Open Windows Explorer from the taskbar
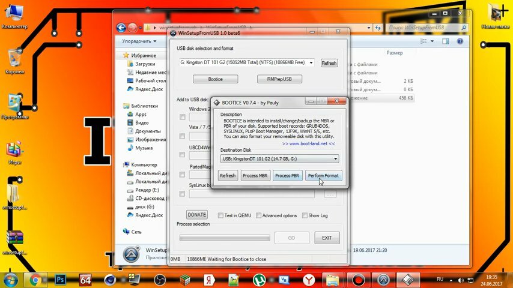 pyautogui.click(x=333, y=280)
